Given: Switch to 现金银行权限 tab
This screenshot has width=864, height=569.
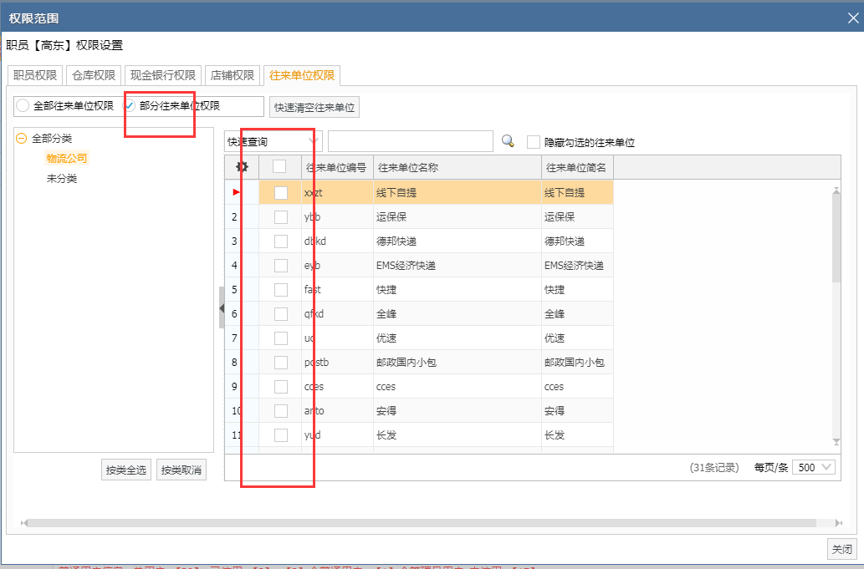Looking at the screenshot, I should [163, 75].
